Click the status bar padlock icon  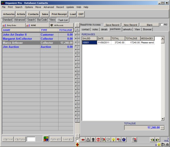pos(167,145)
